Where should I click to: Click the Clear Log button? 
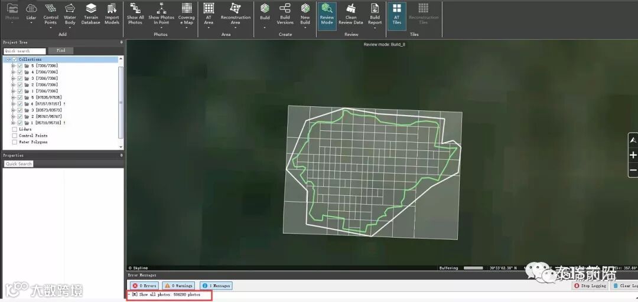pos(624,285)
